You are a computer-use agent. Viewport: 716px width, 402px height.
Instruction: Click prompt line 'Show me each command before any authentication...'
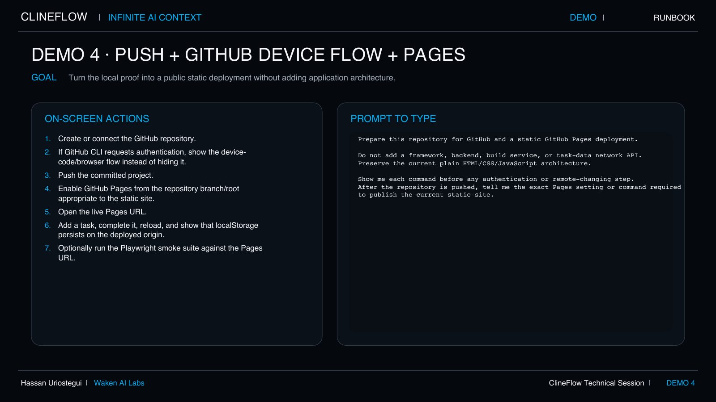[x=496, y=179]
